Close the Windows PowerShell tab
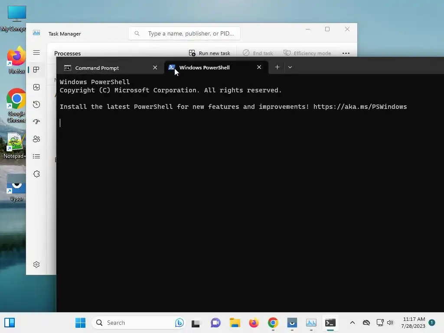 (259, 67)
